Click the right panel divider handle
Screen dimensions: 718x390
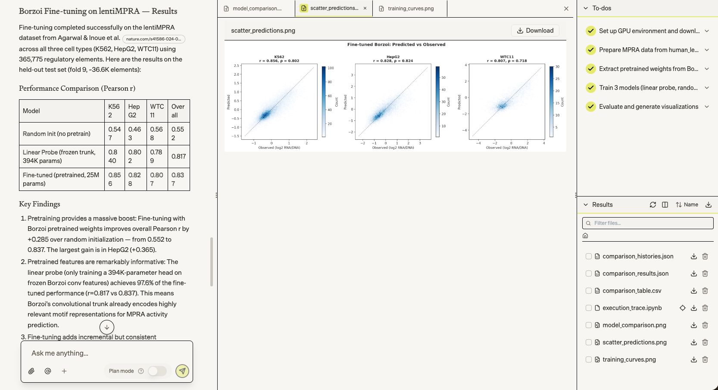(x=576, y=195)
